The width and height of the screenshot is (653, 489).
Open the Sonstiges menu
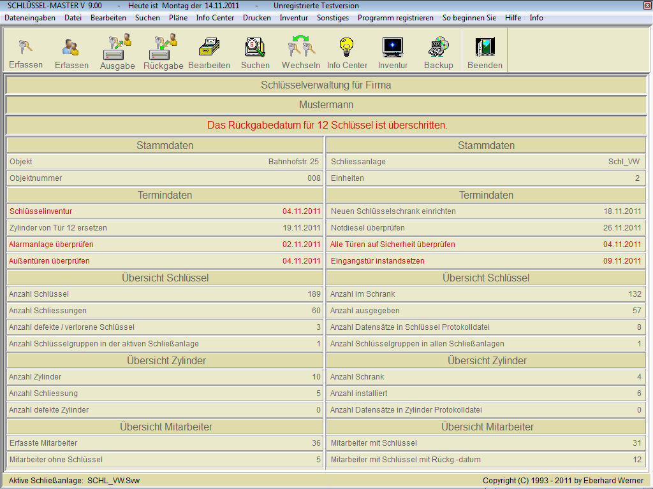click(x=333, y=18)
